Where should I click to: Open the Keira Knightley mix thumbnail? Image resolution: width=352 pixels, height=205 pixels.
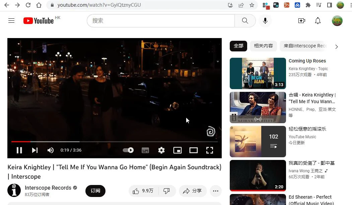(258, 108)
